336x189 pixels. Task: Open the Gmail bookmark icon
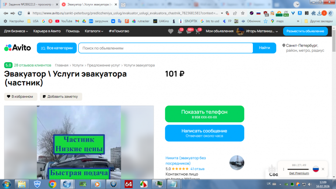pyautogui.click(x=77, y=21)
